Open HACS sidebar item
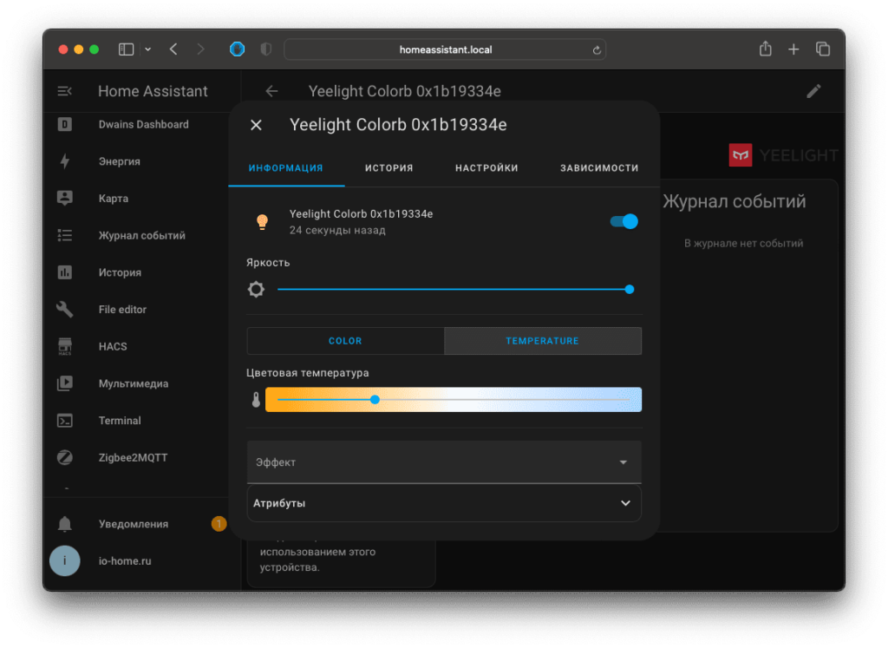 tap(113, 346)
